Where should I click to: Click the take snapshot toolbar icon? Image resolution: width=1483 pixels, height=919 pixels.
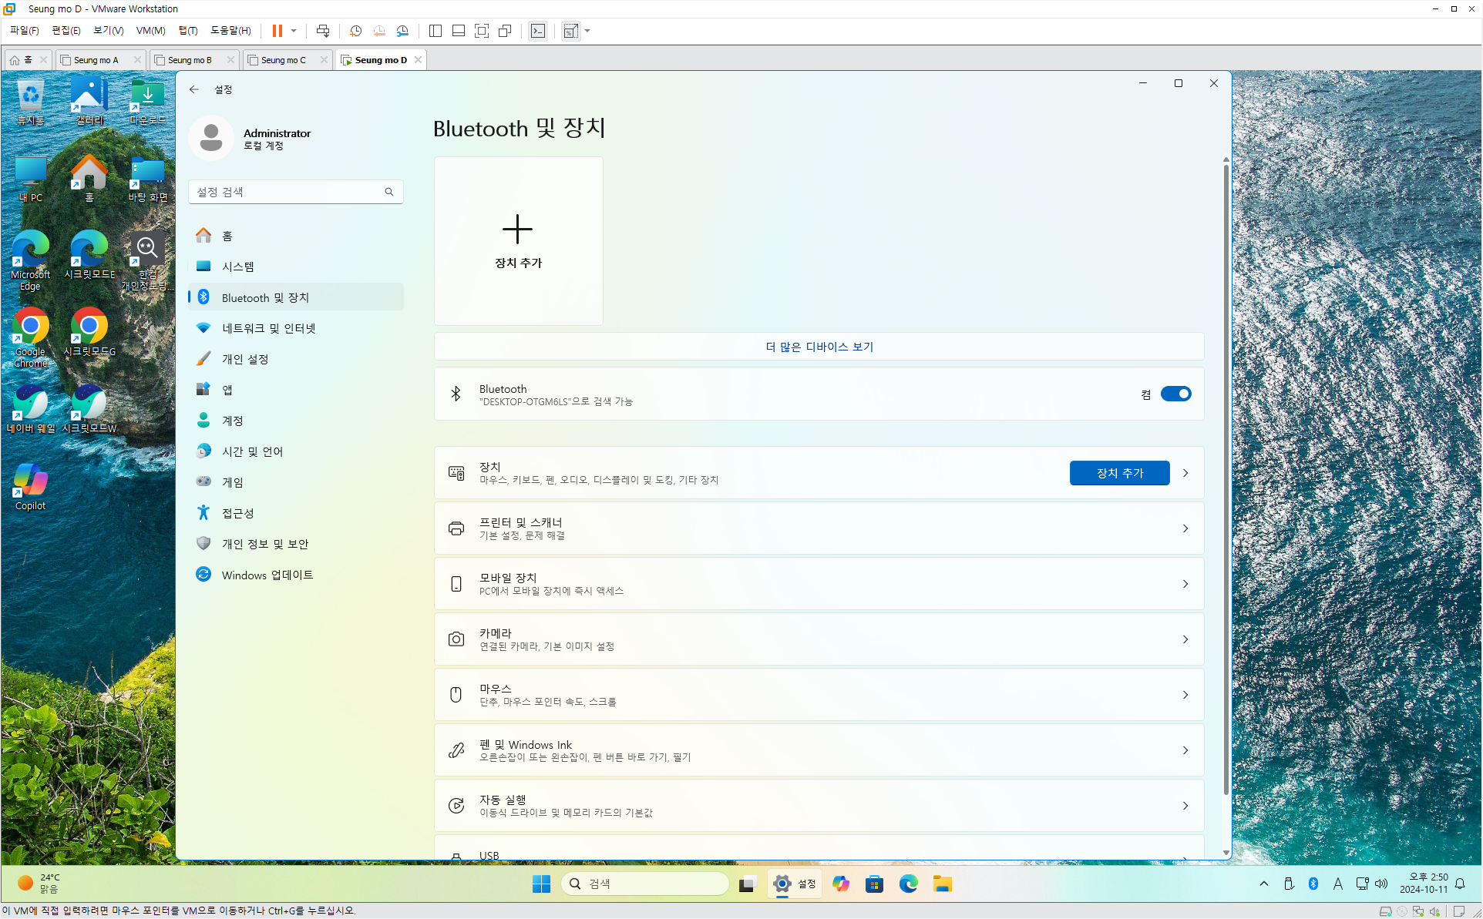tap(355, 31)
